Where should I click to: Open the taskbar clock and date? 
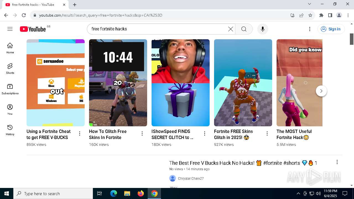click(x=330, y=193)
